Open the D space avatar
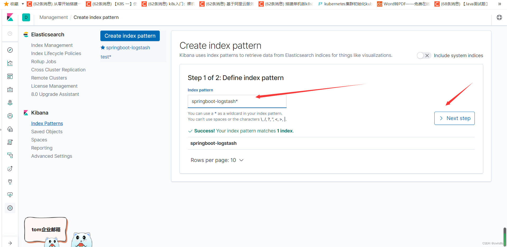 coord(26,17)
